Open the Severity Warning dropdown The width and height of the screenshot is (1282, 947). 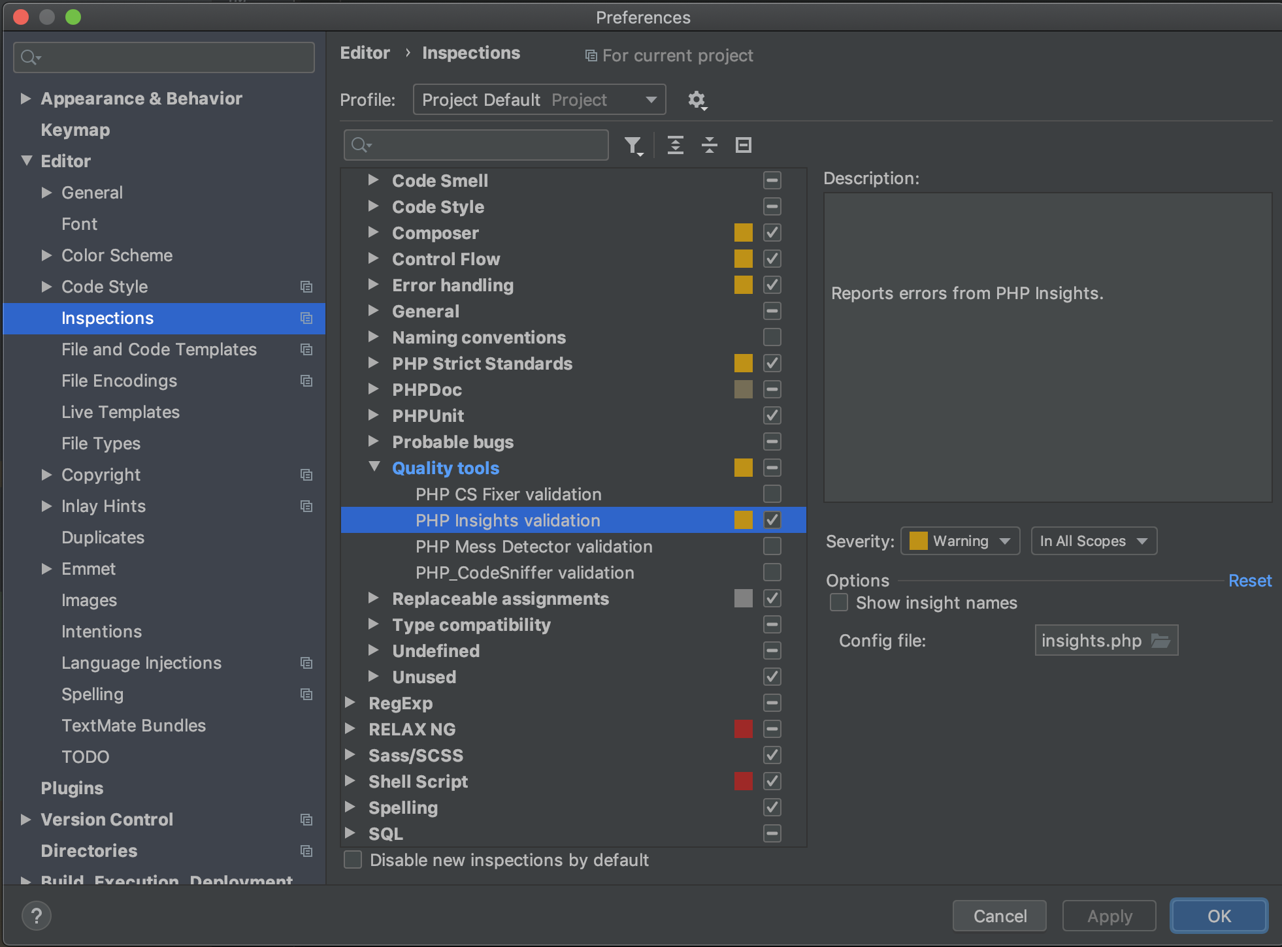(960, 541)
